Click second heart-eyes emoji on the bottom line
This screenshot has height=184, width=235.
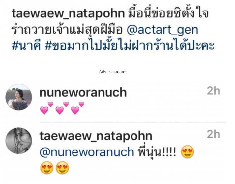click(x=62, y=168)
